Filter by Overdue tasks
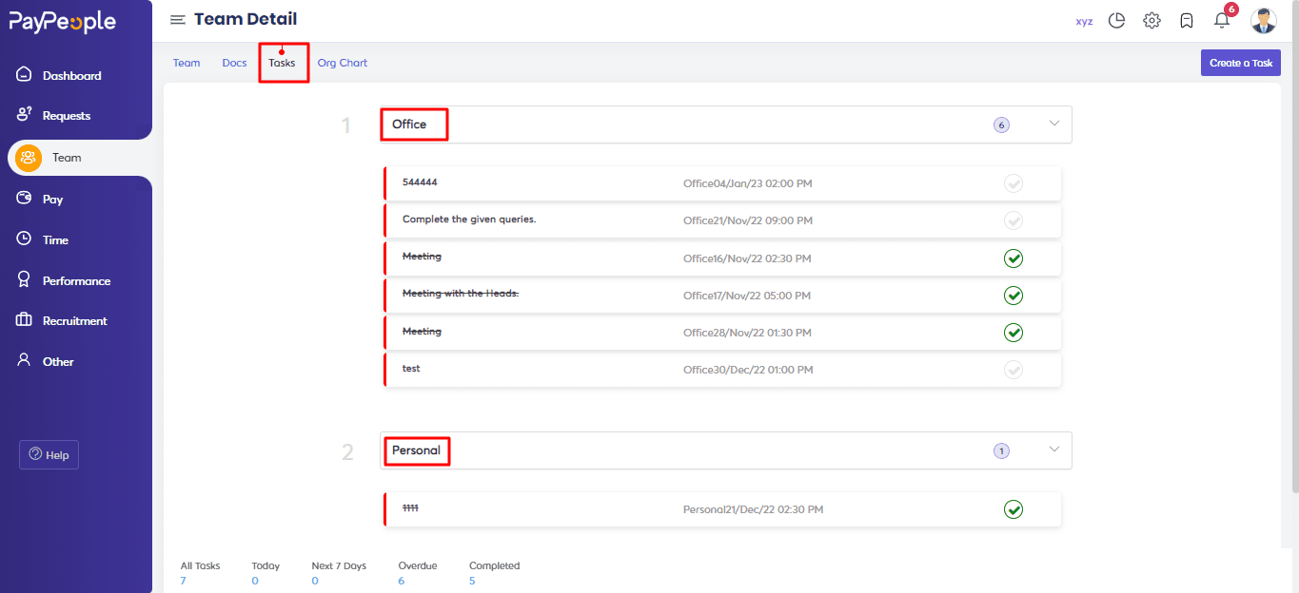This screenshot has height=593, width=1299. click(x=417, y=572)
